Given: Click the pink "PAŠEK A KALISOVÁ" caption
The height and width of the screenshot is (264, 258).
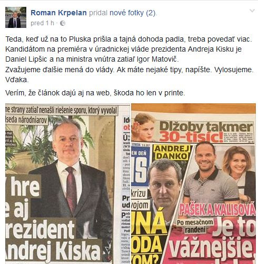Looking at the screenshot, I should coord(217,209).
